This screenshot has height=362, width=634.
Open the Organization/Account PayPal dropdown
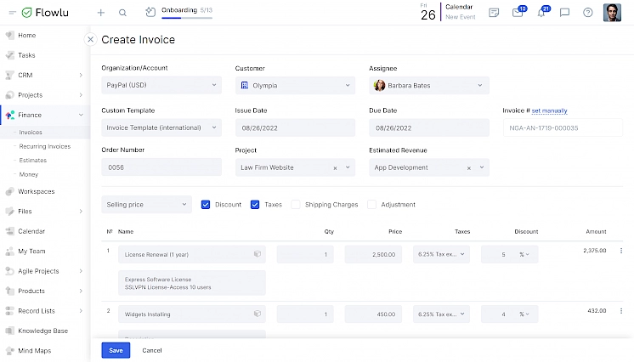coord(161,86)
